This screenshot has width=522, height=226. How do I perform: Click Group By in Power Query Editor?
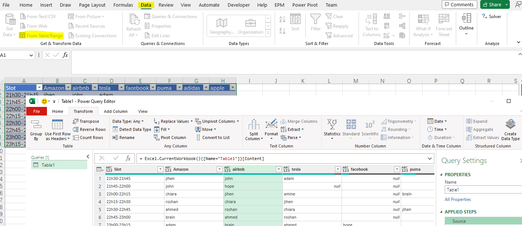(36, 131)
